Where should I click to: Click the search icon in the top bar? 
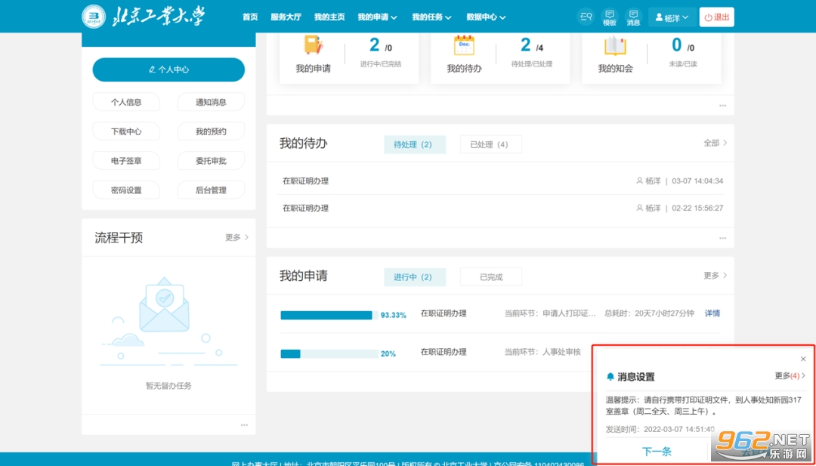tap(586, 17)
